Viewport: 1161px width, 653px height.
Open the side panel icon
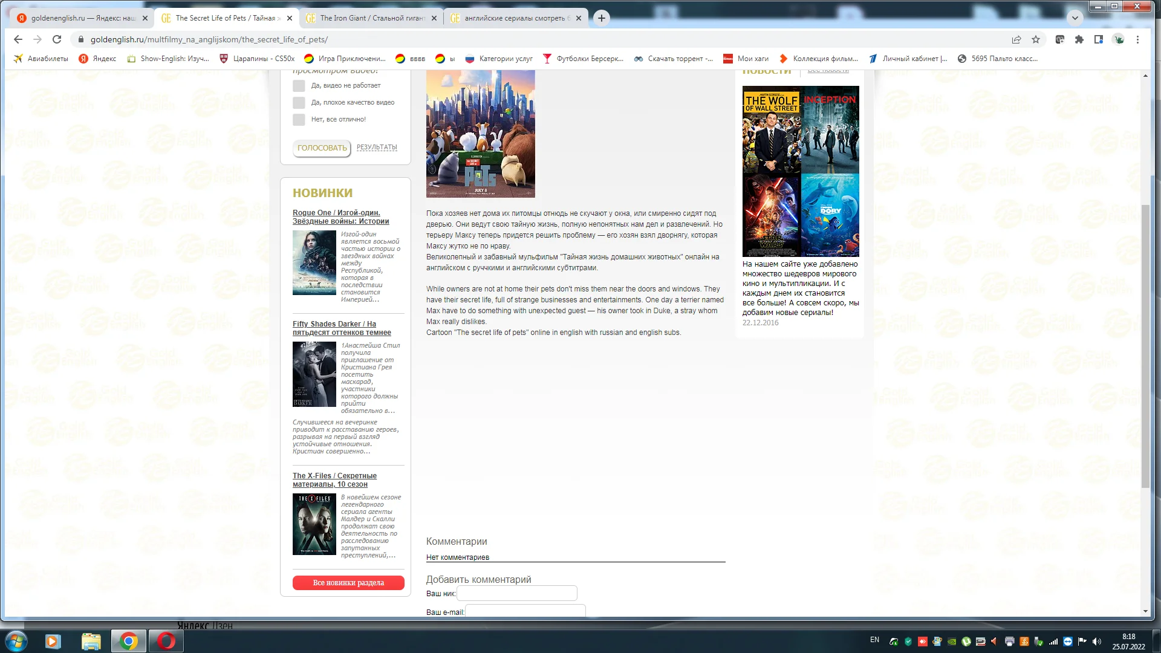[x=1099, y=39]
